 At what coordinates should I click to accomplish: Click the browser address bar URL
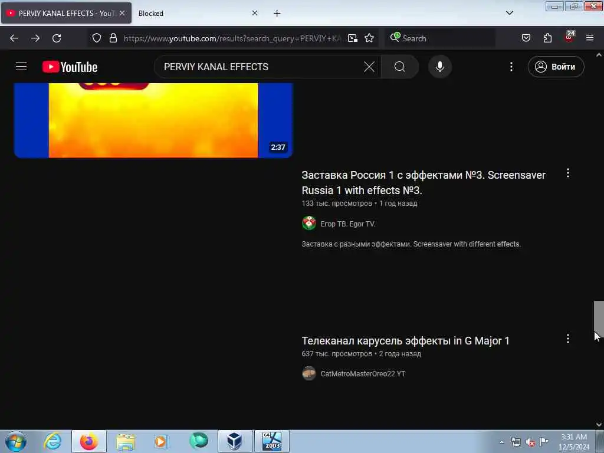pyautogui.click(x=232, y=38)
